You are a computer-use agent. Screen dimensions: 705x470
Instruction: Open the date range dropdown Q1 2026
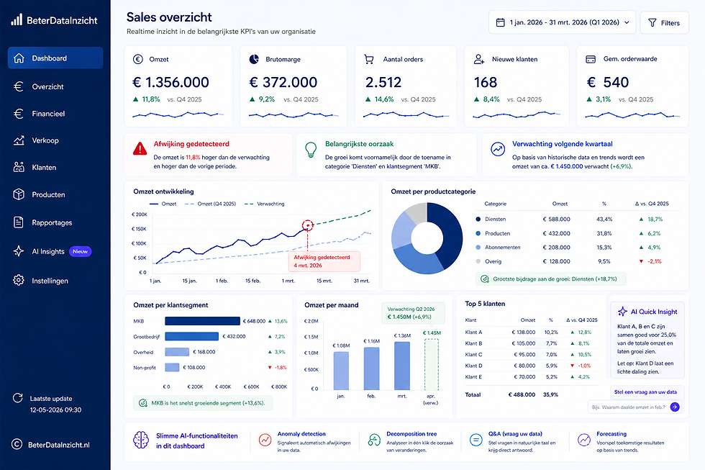[x=562, y=22]
